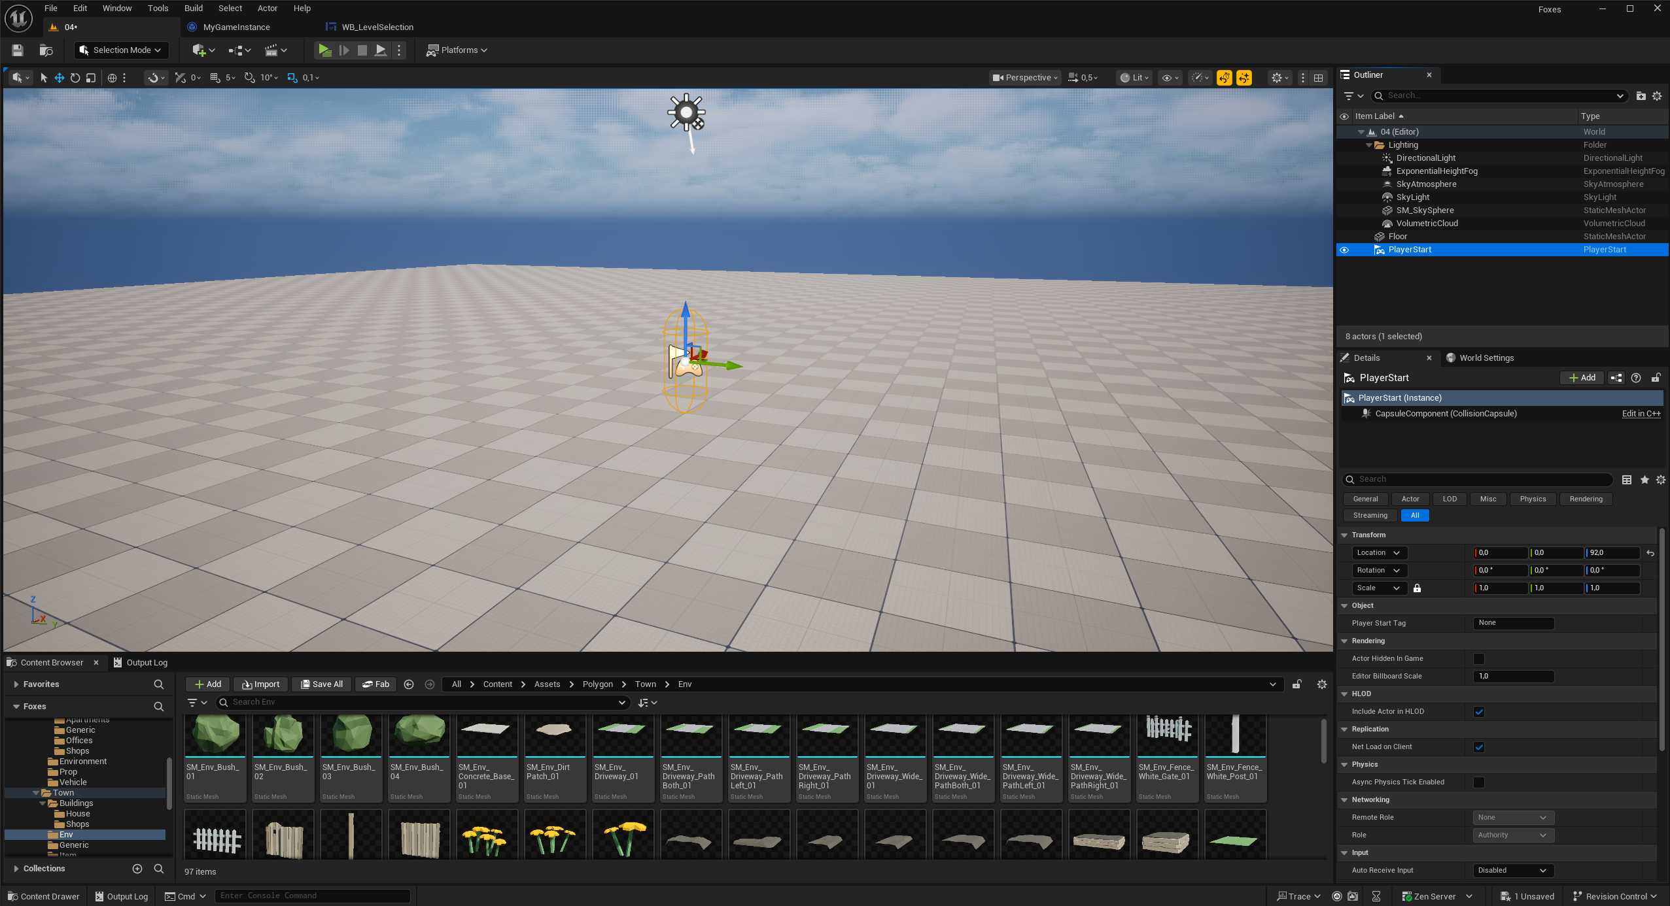
Task: Click the Details property matrix table icon
Action: pyautogui.click(x=1627, y=480)
